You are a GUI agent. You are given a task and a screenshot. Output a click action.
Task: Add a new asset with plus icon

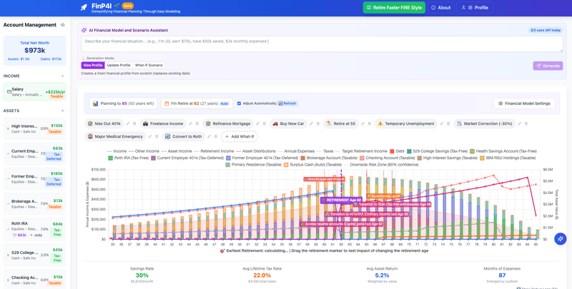62,111
